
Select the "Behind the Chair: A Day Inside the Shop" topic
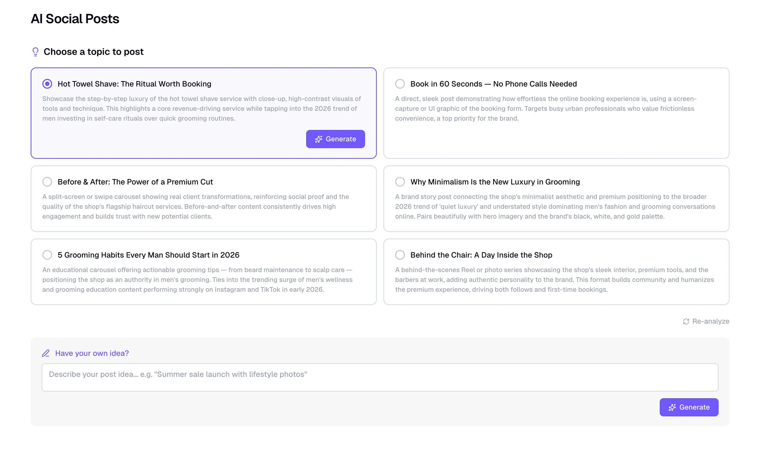pyautogui.click(x=400, y=255)
